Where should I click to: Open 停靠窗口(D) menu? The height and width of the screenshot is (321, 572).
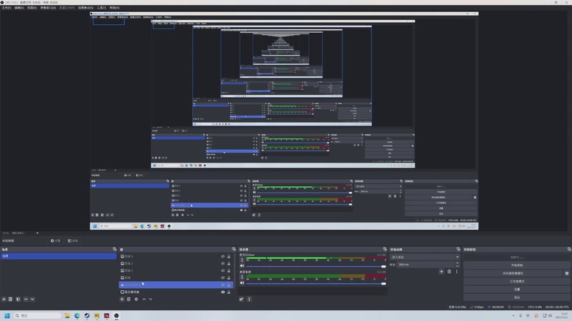click(48, 8)
